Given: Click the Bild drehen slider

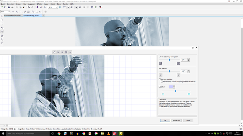Looking at the screenshot, I should pos(169,71).
